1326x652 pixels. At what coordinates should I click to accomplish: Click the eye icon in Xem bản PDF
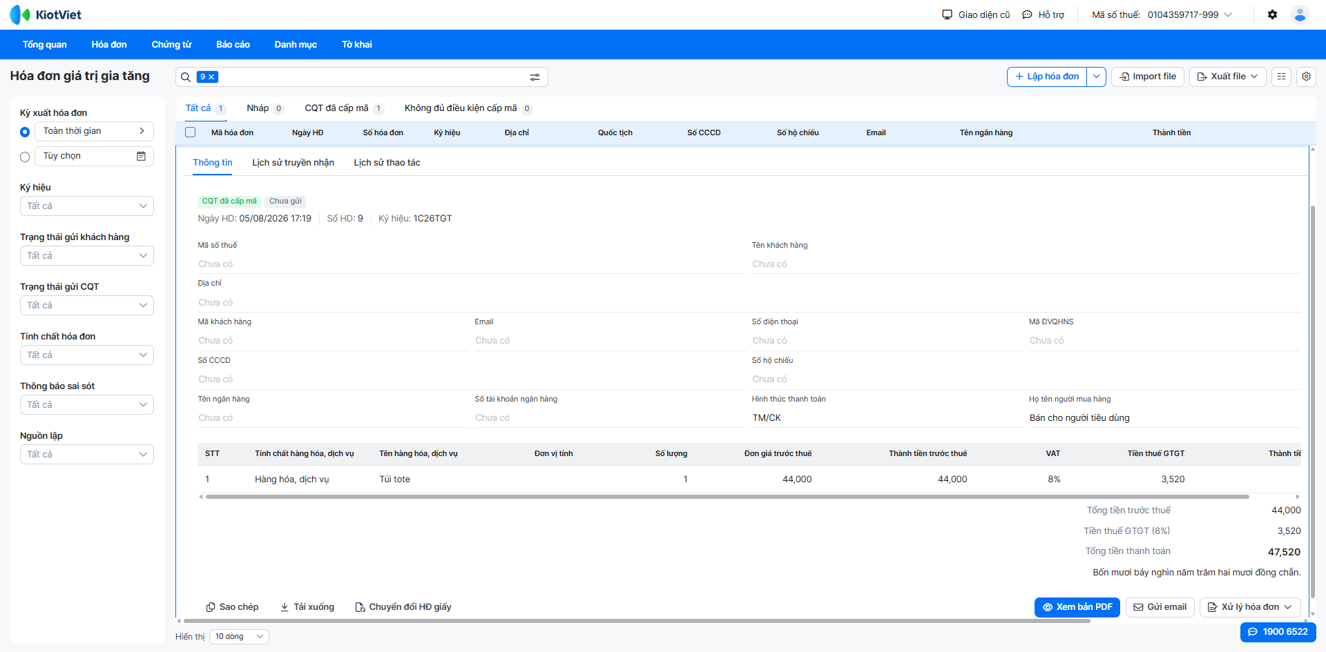1048,607
